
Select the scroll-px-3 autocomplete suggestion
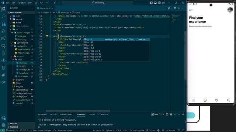click(117, 51)
